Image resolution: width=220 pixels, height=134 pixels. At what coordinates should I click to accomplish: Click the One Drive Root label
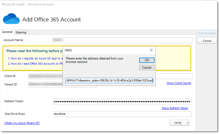pyautogui.click(x=14, y=114)
